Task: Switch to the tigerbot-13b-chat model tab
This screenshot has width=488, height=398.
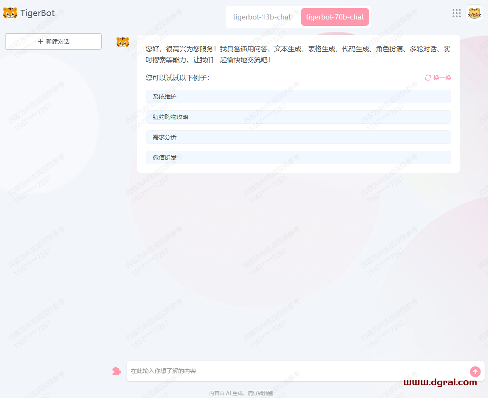Action: 262,17
